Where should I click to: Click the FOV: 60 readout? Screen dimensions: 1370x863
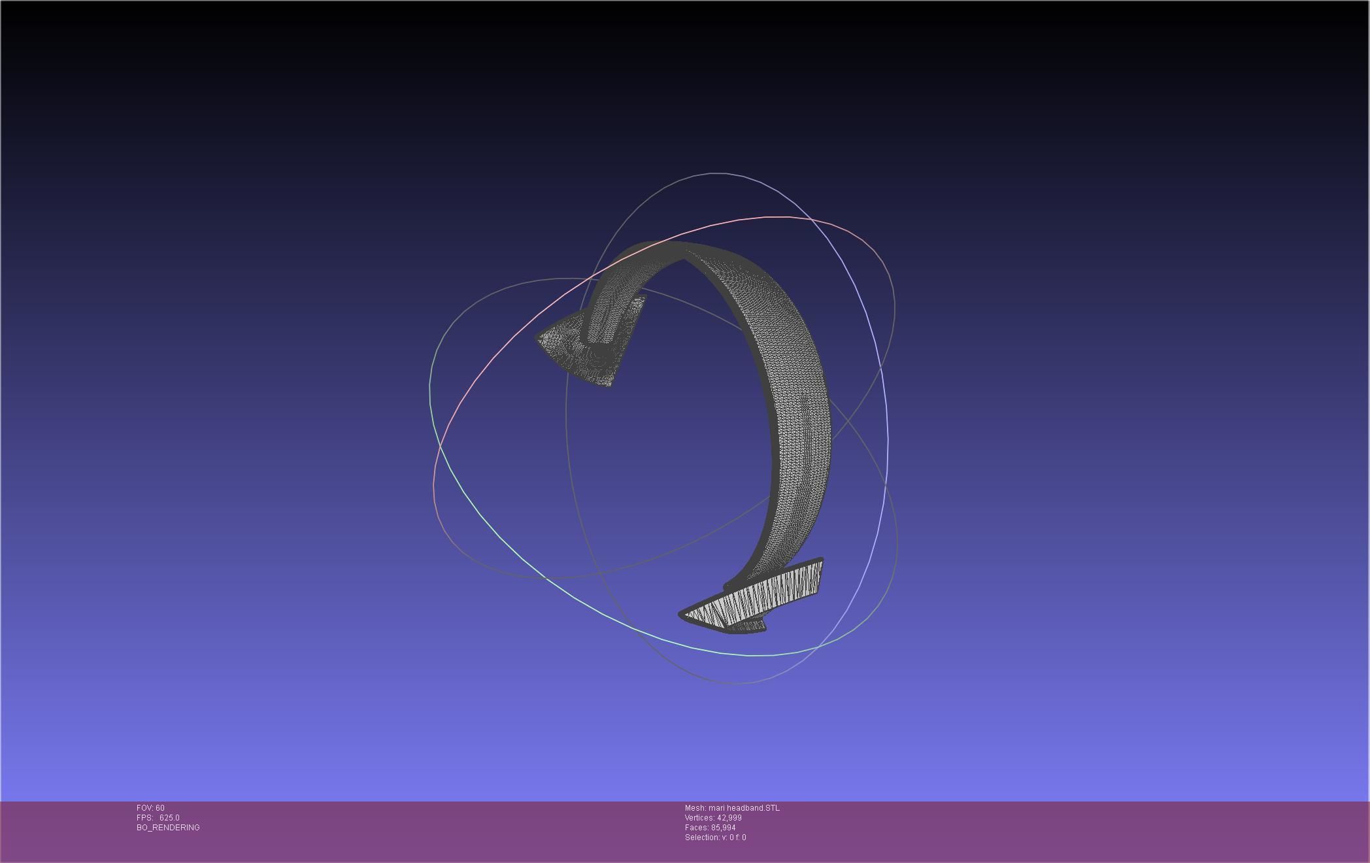tap(150, 808)
